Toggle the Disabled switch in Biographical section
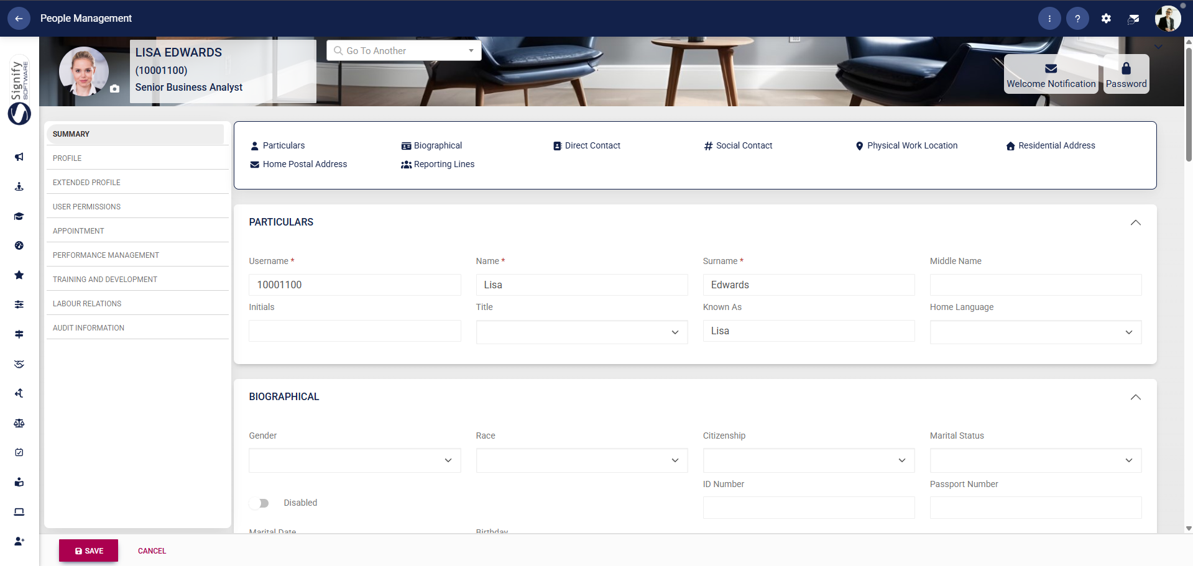The width and height of the screenshot is (1193, 566). click(x=260, y=503)
